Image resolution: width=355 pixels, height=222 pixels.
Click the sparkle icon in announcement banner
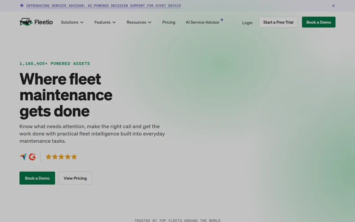pyautogui.click(x=22, y=5)
